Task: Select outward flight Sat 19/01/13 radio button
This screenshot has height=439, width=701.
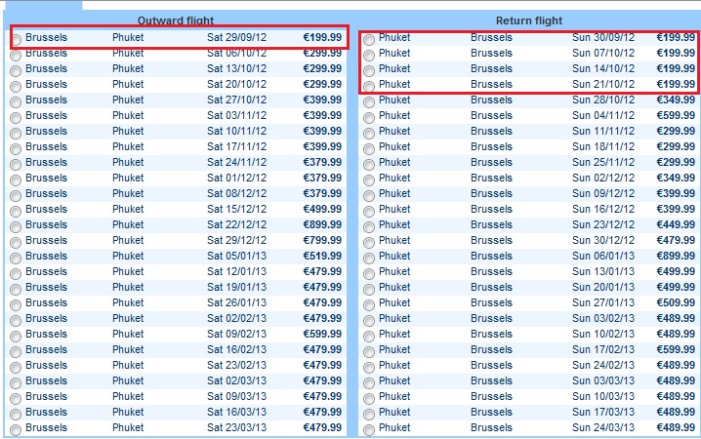Action: pos(16,290)
